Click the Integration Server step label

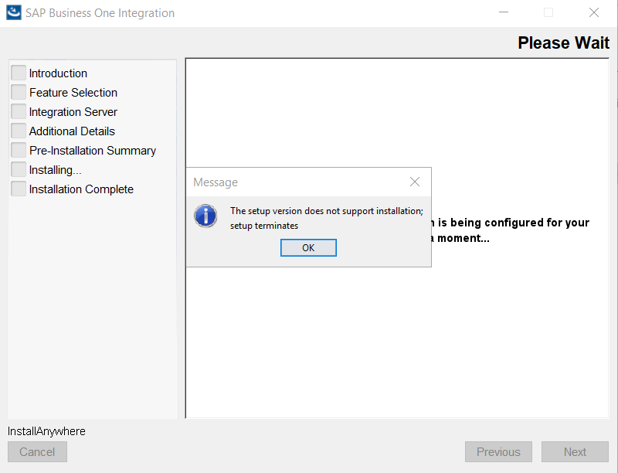pos(73,112)
